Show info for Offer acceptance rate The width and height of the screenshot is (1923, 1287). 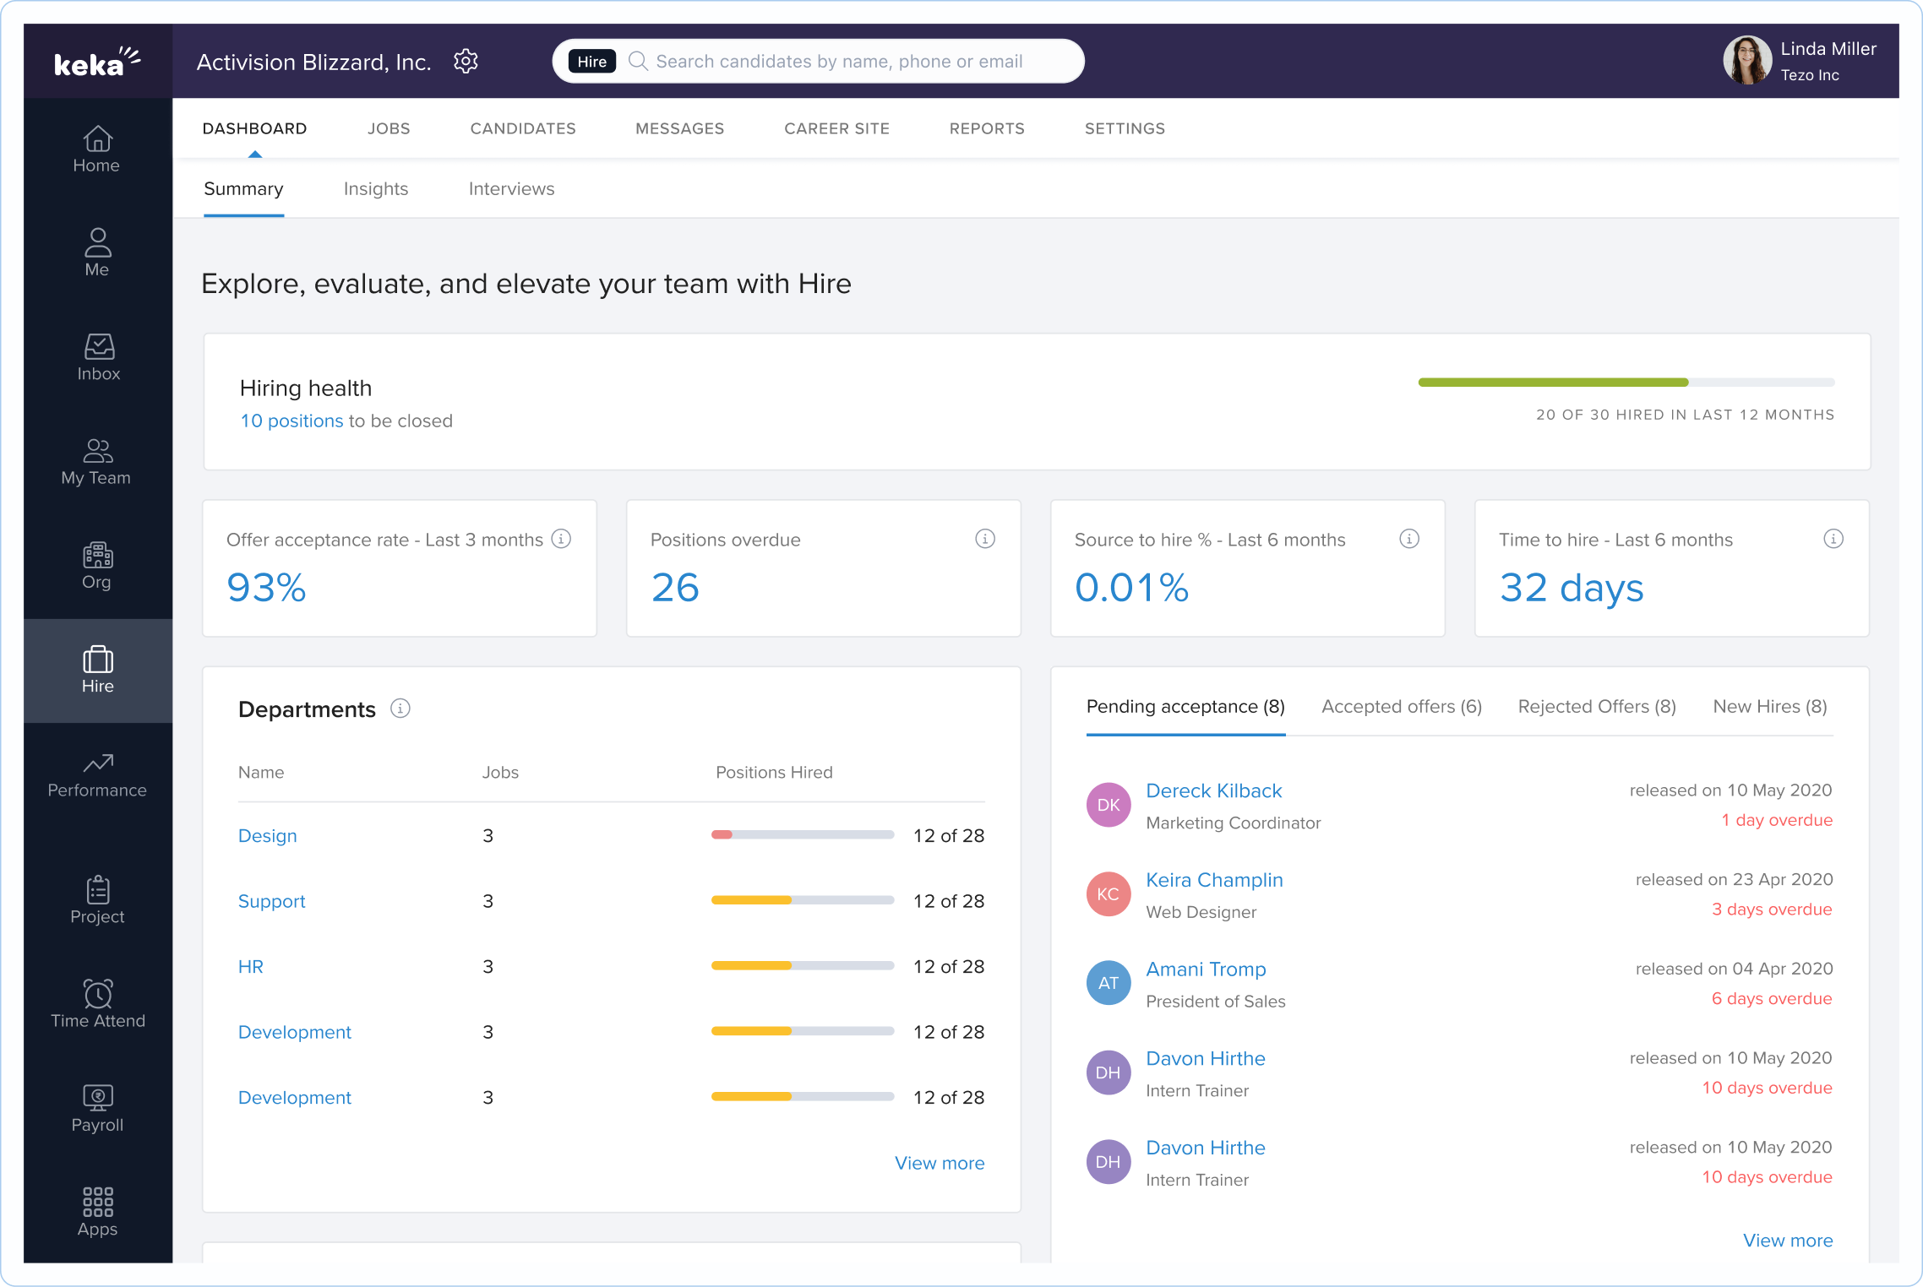(561, 539)
